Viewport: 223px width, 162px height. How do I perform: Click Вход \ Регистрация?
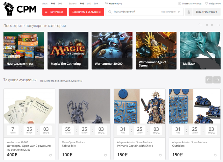click(206, 12)
